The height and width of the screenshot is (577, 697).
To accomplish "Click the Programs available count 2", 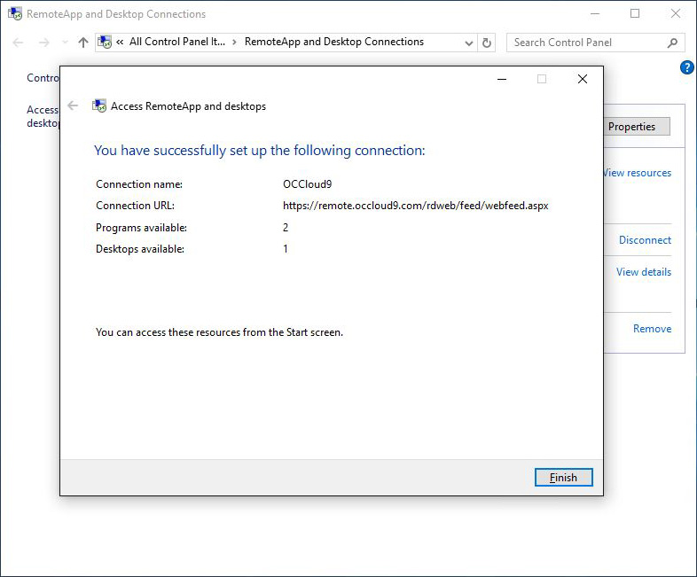I will coord(286,228).
